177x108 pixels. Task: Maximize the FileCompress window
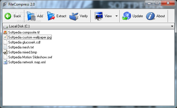coord(157,3)
